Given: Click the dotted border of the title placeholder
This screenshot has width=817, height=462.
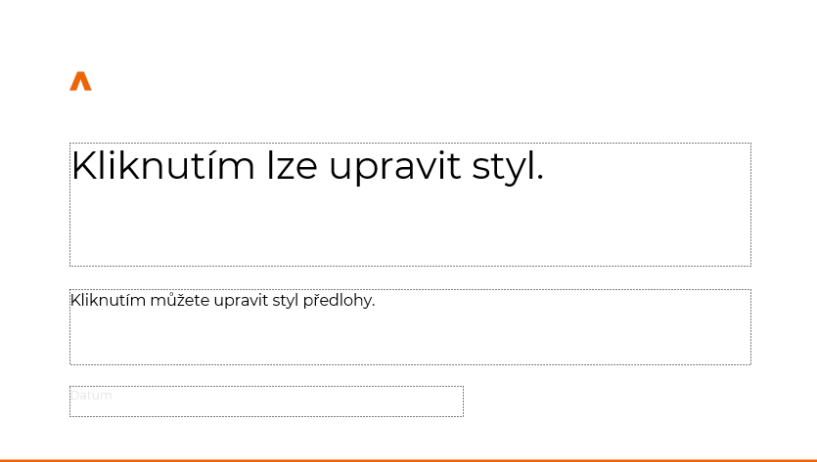Looking at the screenshot, I should [x=410, y=143].
